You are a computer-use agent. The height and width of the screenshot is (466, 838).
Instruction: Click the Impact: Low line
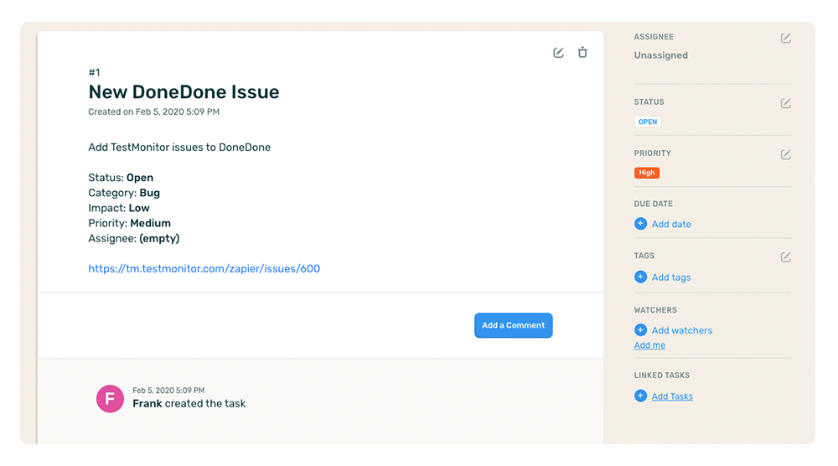(x=119, y=209)
